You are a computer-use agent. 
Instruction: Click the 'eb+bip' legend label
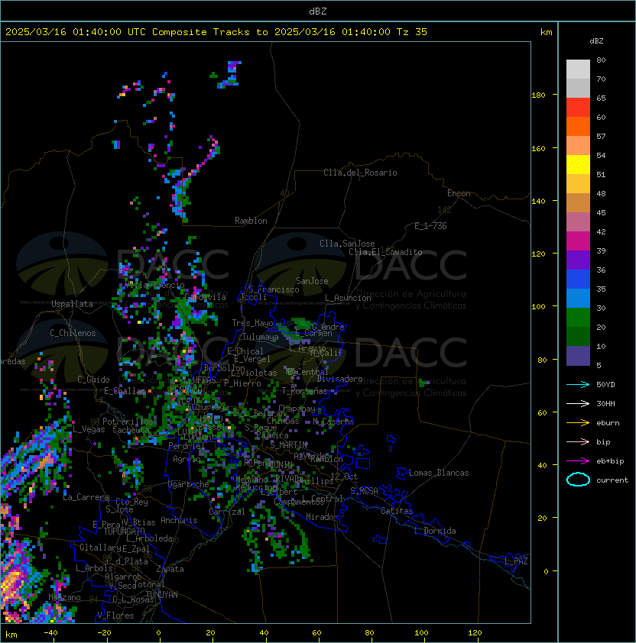[x=610, y=461]
